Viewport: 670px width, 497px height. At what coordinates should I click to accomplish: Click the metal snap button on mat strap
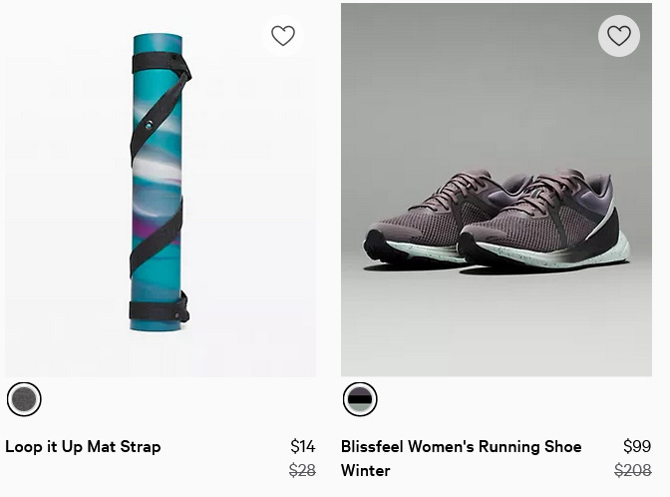pos(149,125)
